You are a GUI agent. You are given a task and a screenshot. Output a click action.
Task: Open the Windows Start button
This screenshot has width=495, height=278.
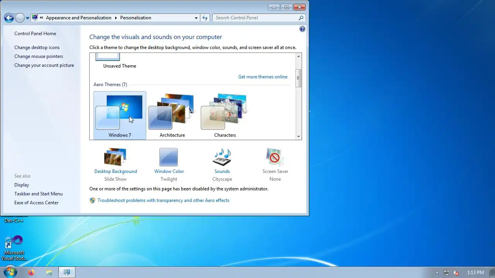pos(10,272)
